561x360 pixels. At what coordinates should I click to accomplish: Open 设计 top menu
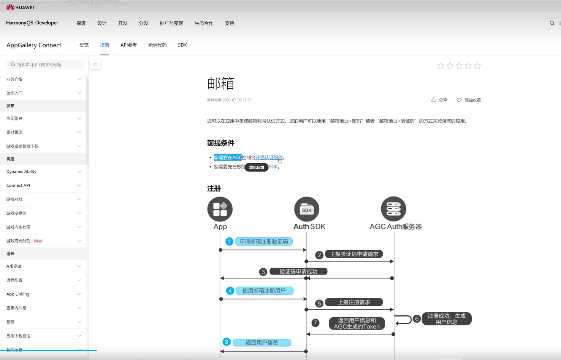click(x=102, y=23)
